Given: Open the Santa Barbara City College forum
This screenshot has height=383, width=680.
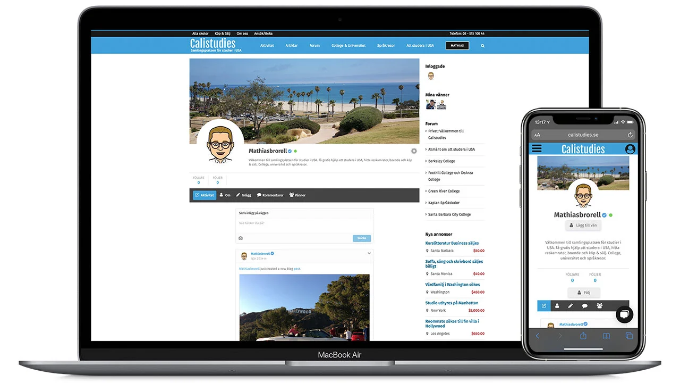Looking at the screenshot, I should (449, 214).
